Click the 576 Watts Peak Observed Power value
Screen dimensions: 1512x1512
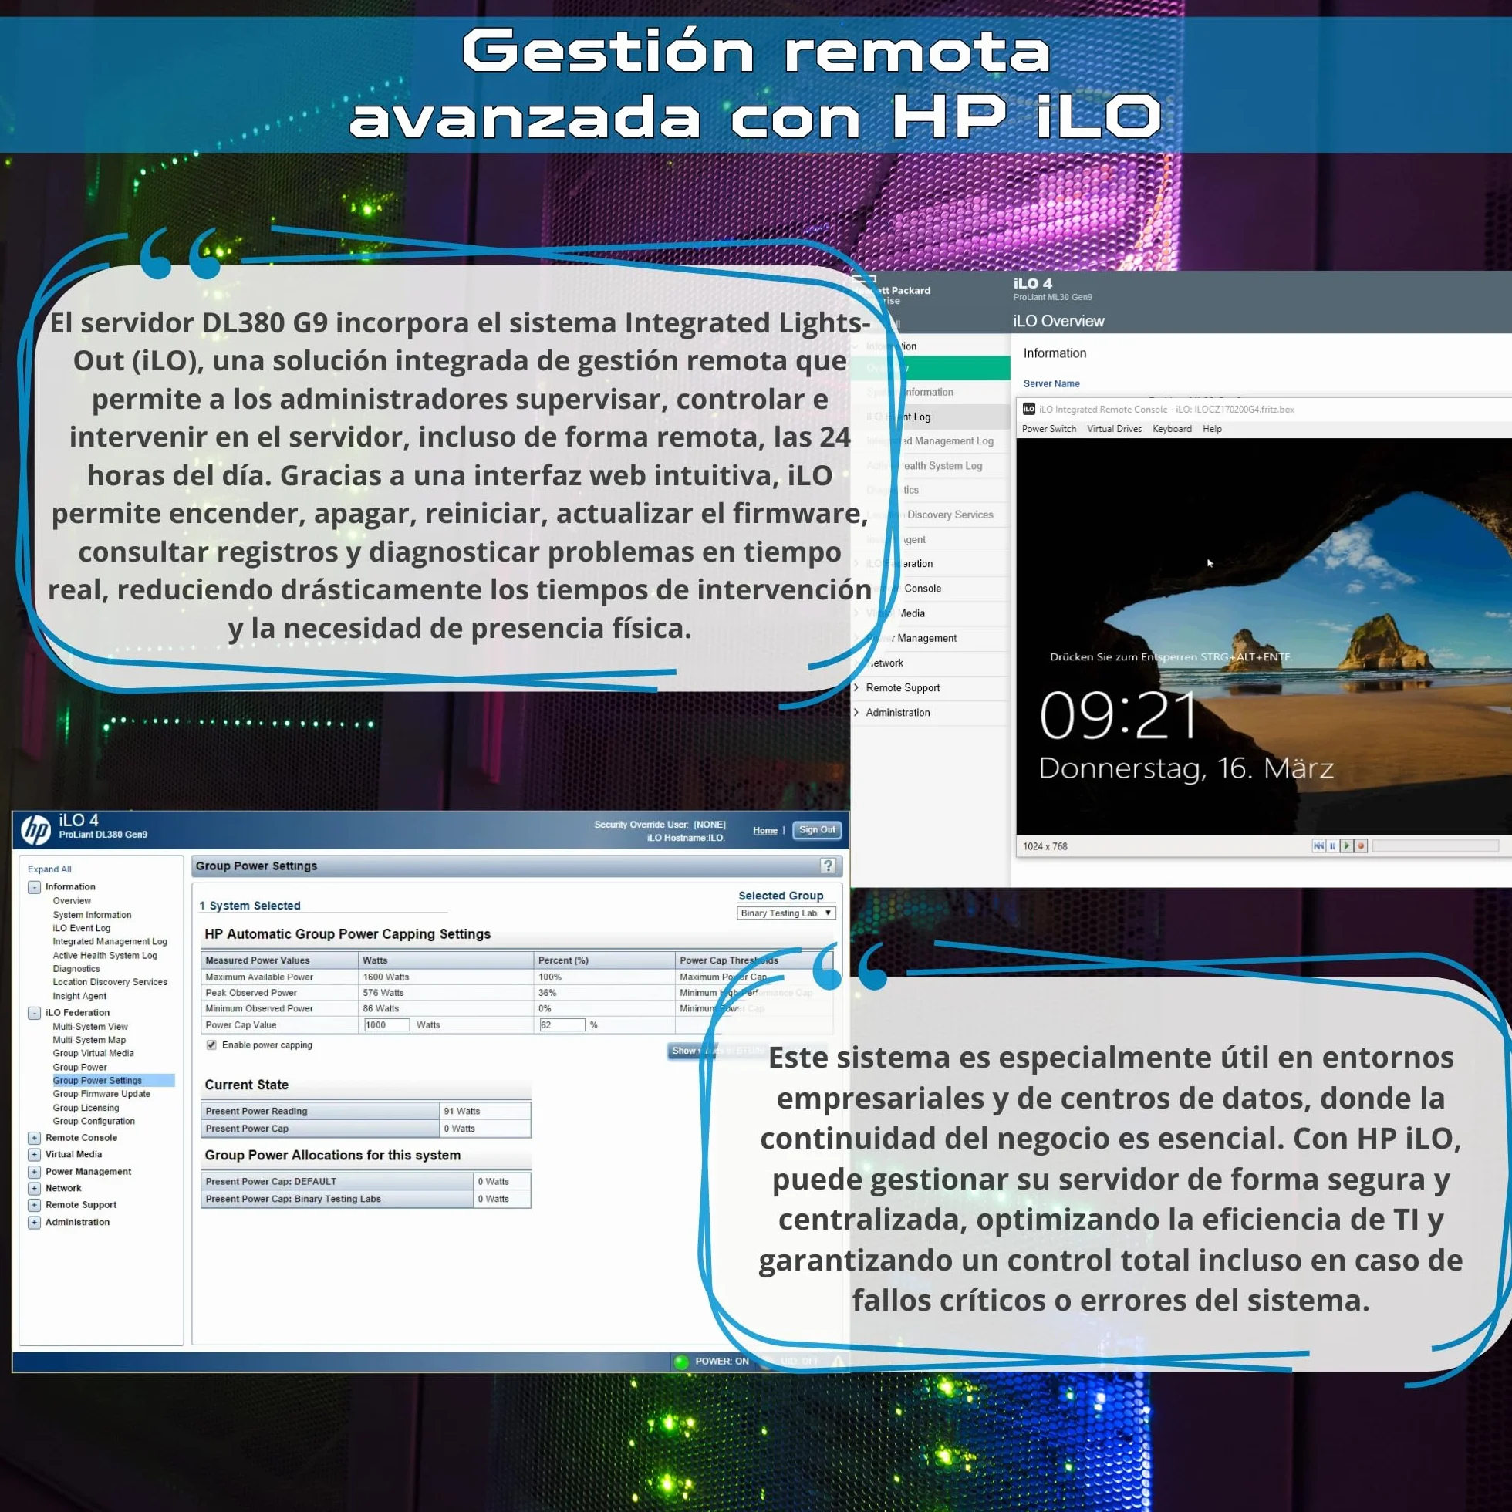(x=383, y=993)
